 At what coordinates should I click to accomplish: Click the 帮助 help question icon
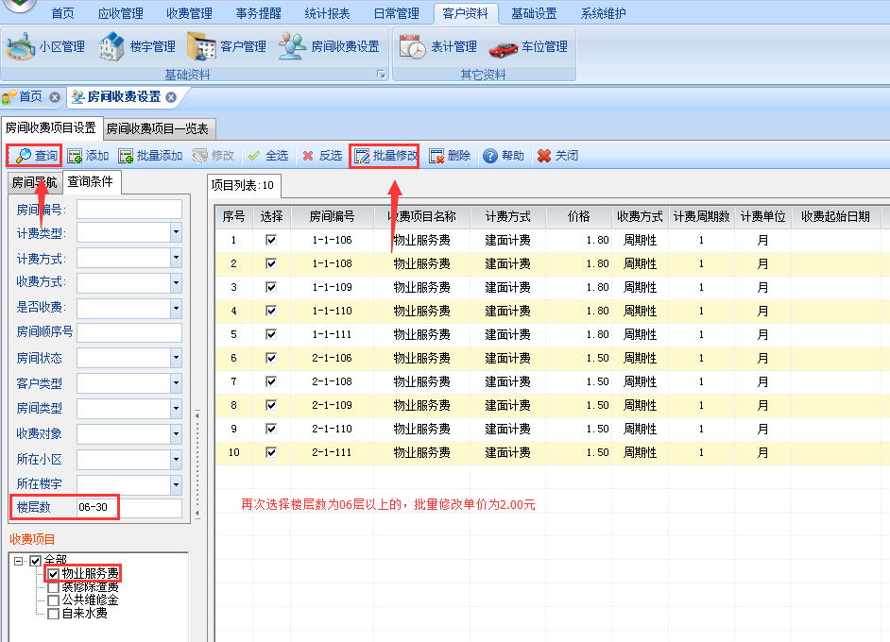point(490,156)
